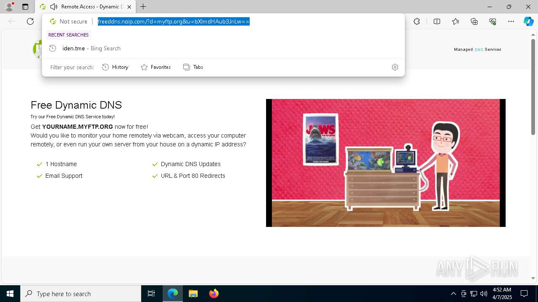Open the browser Extensions icon
Image resolution: width=538 pixels, height=302 pixels.
click(x=417, y=21)
